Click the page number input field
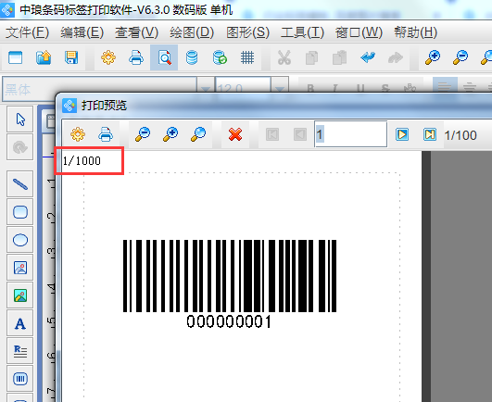The height and width of the screenshot is (402, 492). tap(350, 134)
